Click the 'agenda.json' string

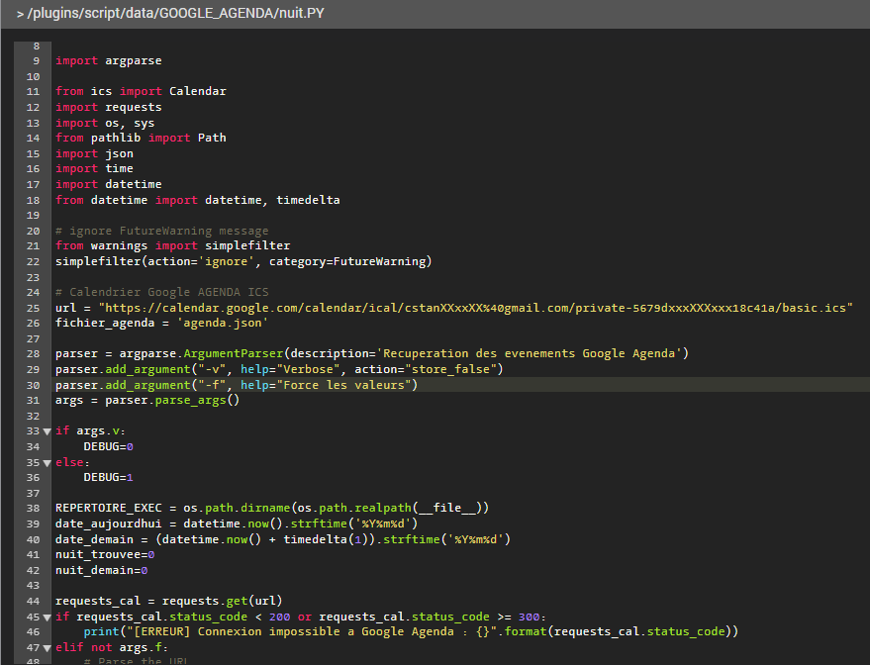(223, 323)
